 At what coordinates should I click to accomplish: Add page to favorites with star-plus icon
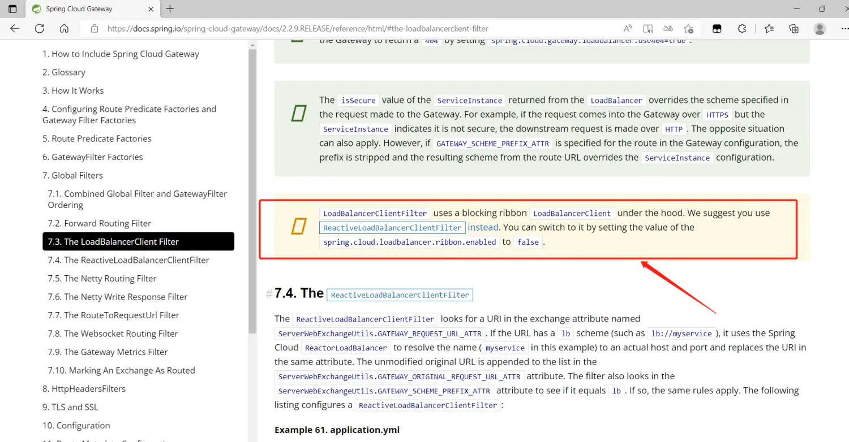tap(688, 28)
